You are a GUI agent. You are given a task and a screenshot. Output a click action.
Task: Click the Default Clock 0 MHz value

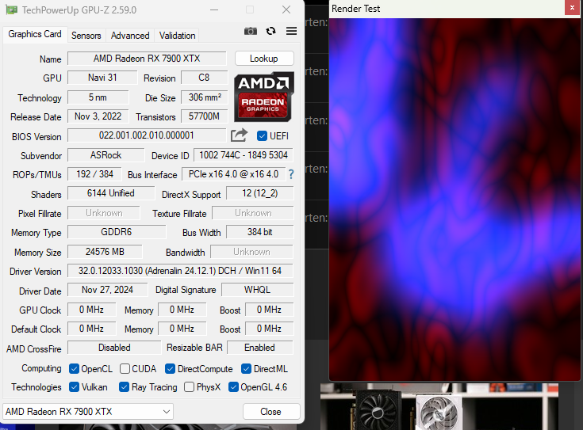pyautogui.click(x=91, y=329)
